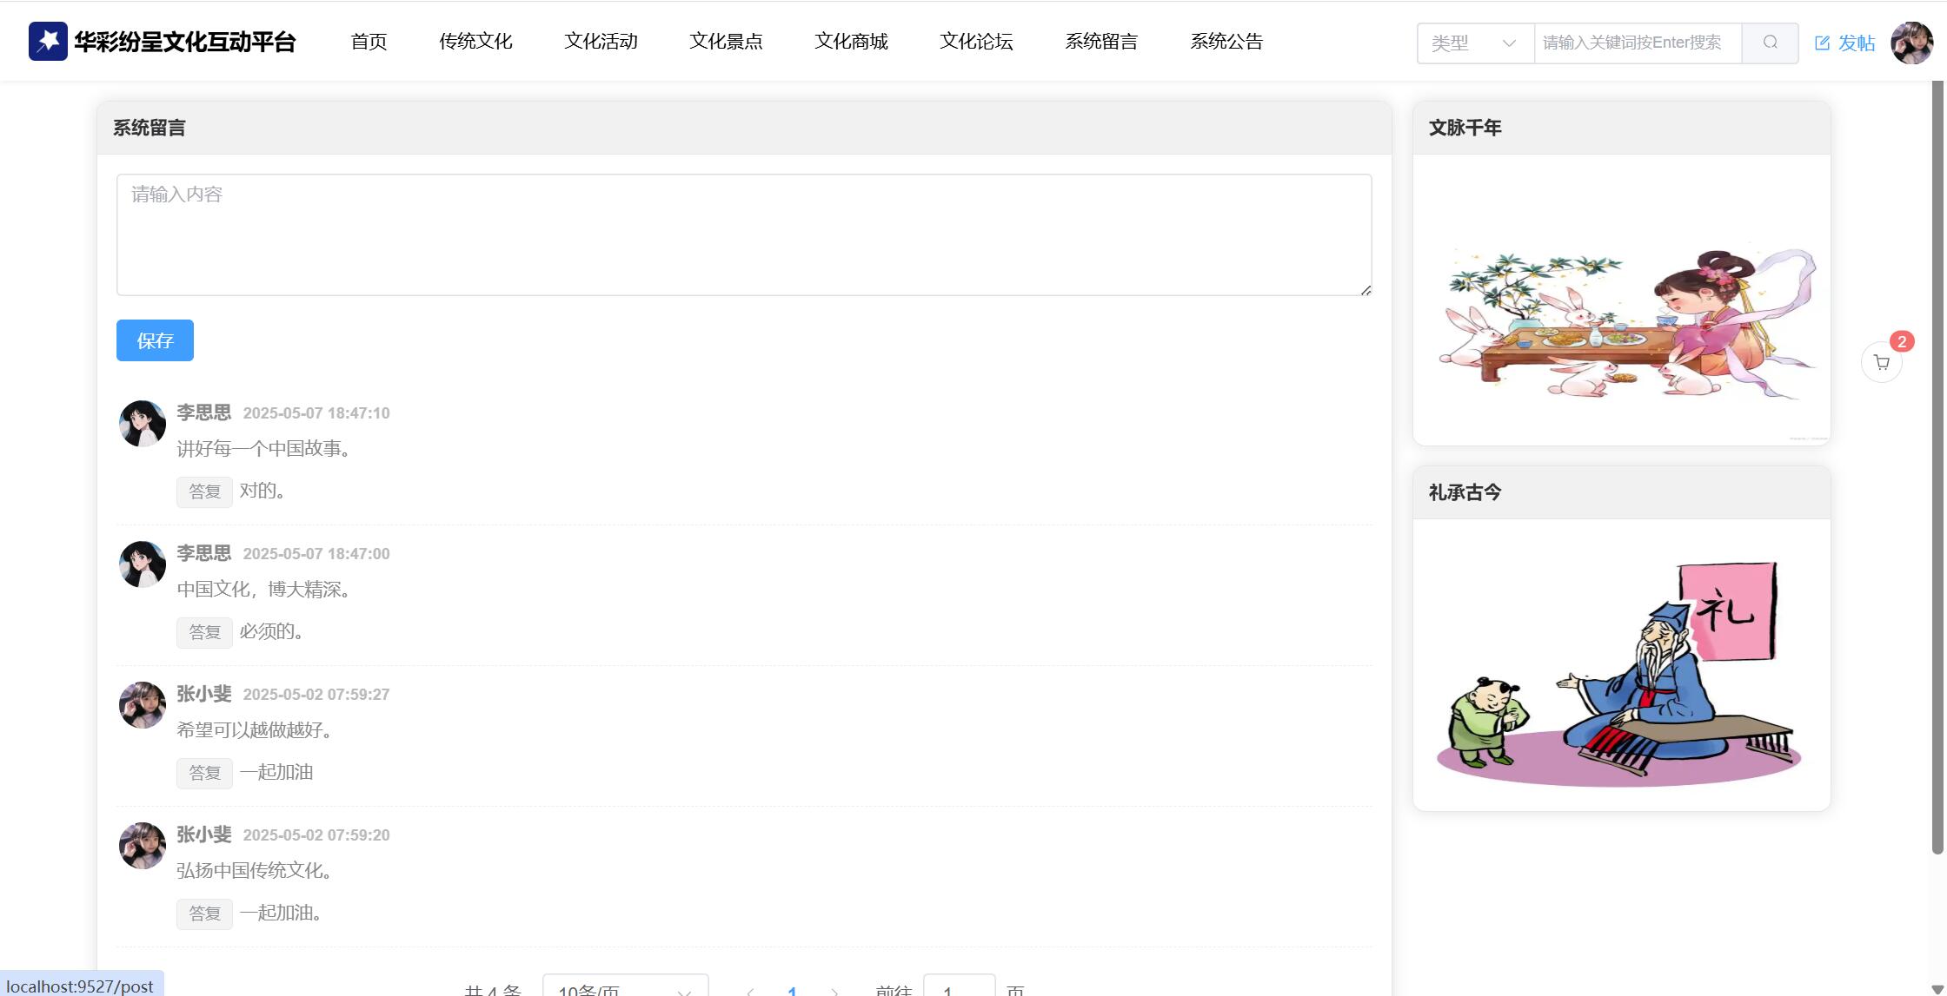Click the 答复 tag under first comment

pos(204,491)
